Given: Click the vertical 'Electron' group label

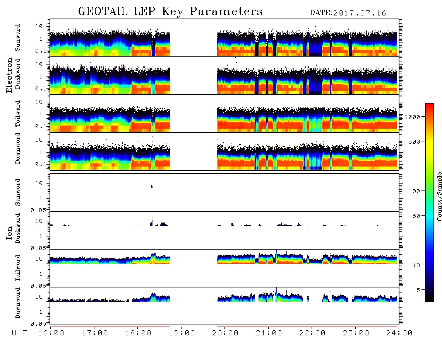Looking at the screenshot, I should (x=9, y=75).
